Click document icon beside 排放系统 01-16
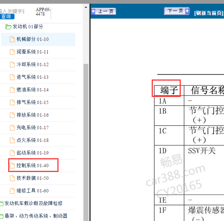Screen dimensions: 224x221 click(12, 115)
